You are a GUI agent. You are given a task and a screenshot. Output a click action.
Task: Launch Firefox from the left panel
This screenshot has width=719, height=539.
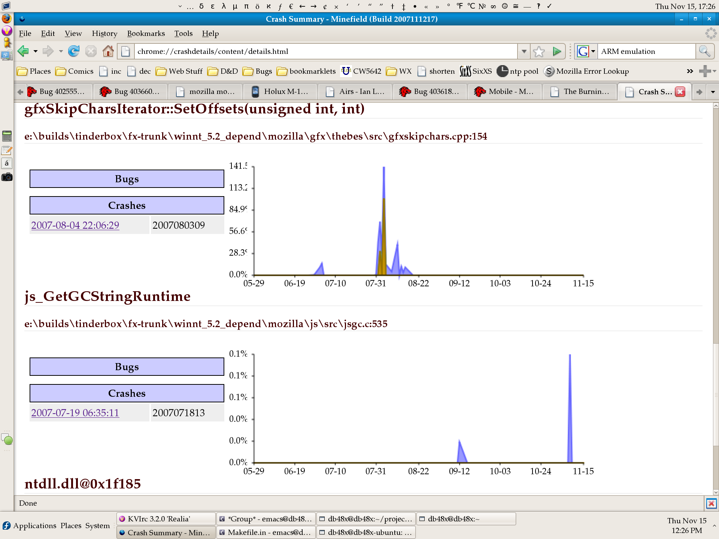tap(7, 18)
